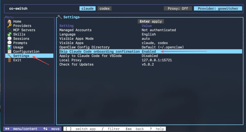Select the Check for Updates row
246x132 pixels.
(x=151, y=64)
